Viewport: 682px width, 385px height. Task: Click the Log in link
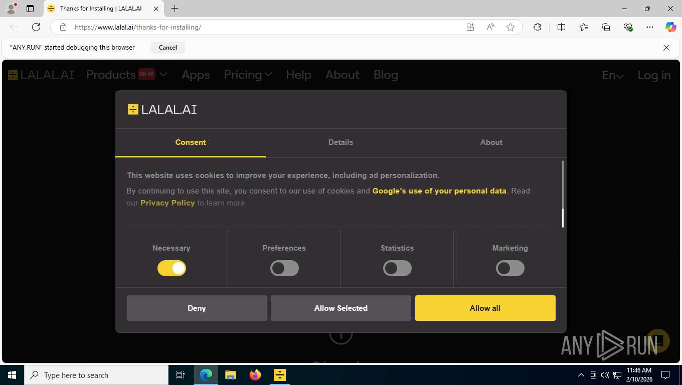(x=654, y=75)
